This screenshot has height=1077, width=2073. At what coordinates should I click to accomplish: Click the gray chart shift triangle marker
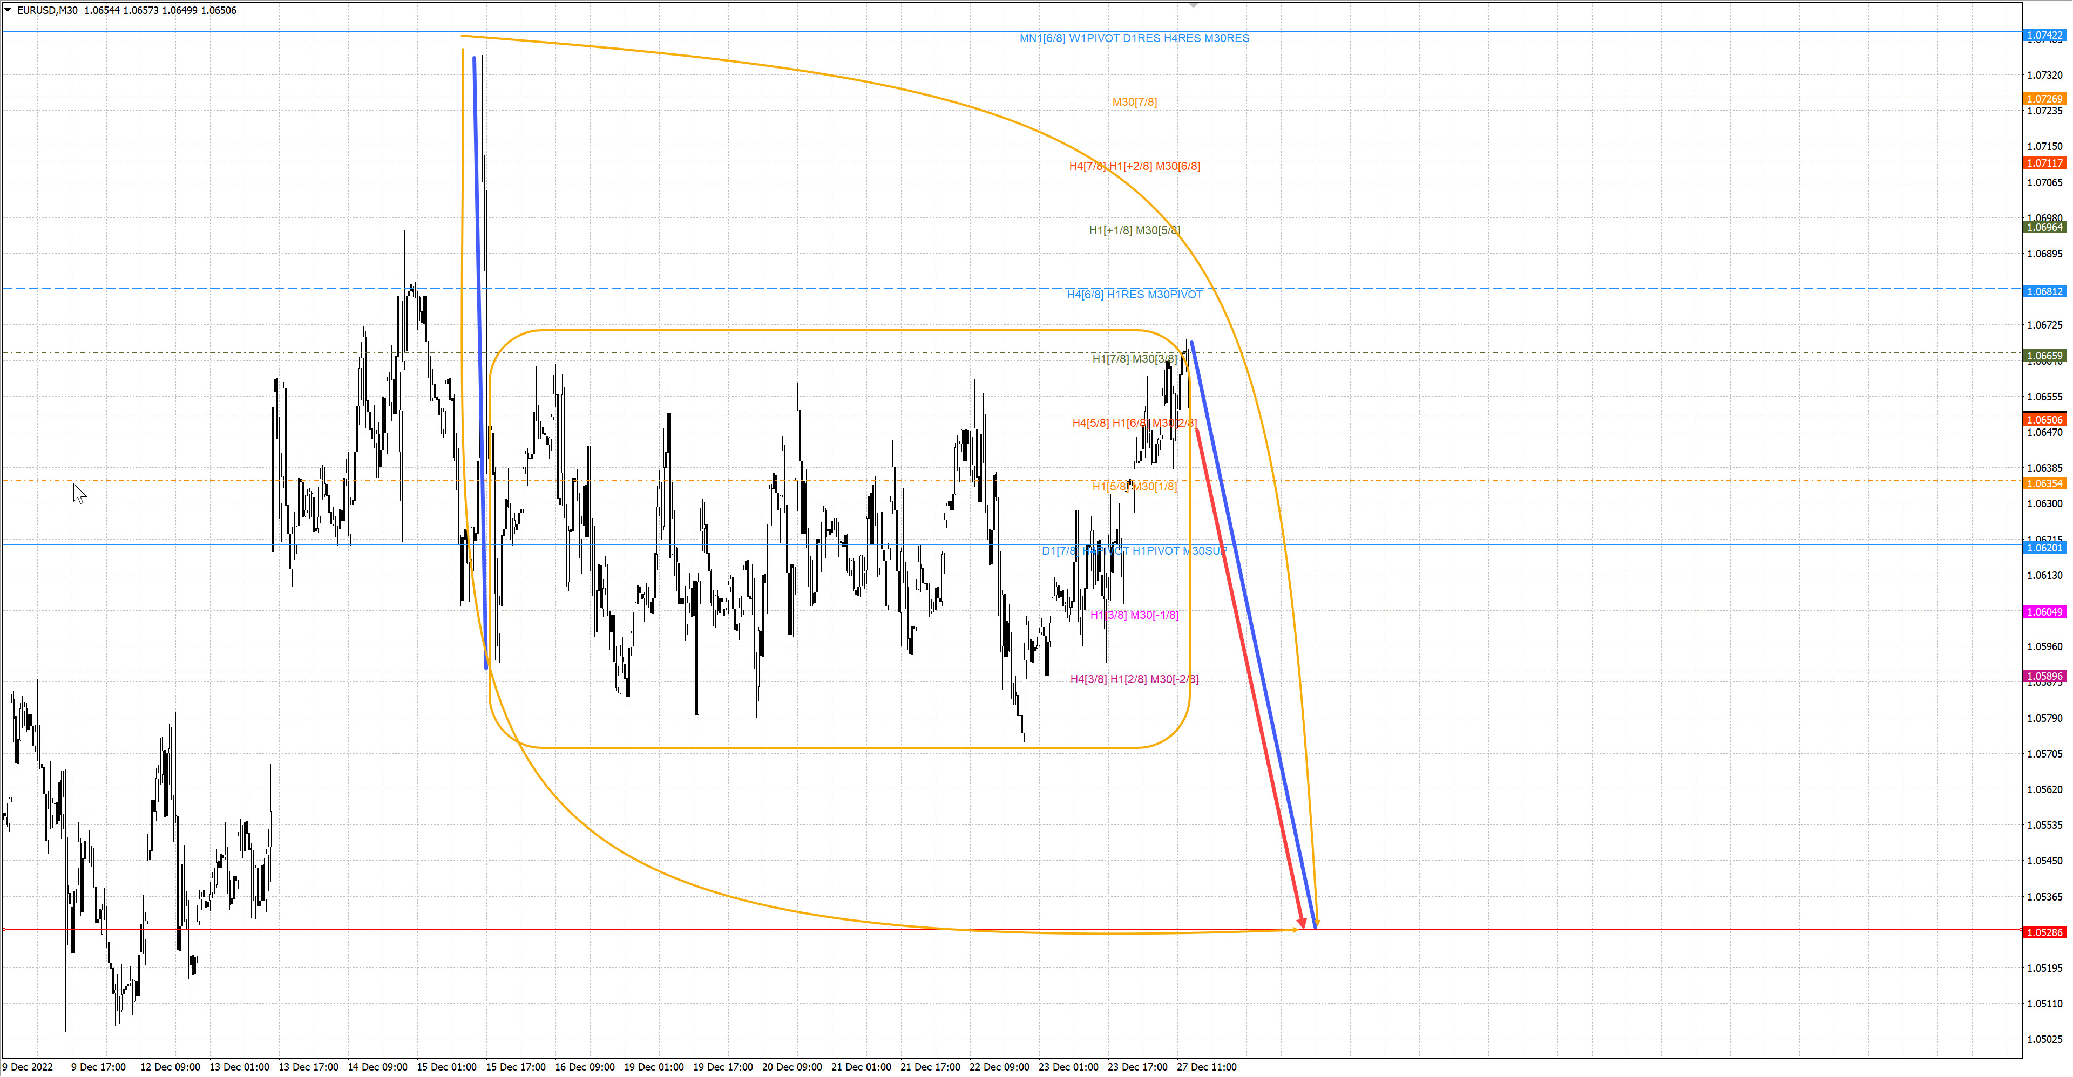1194,5
